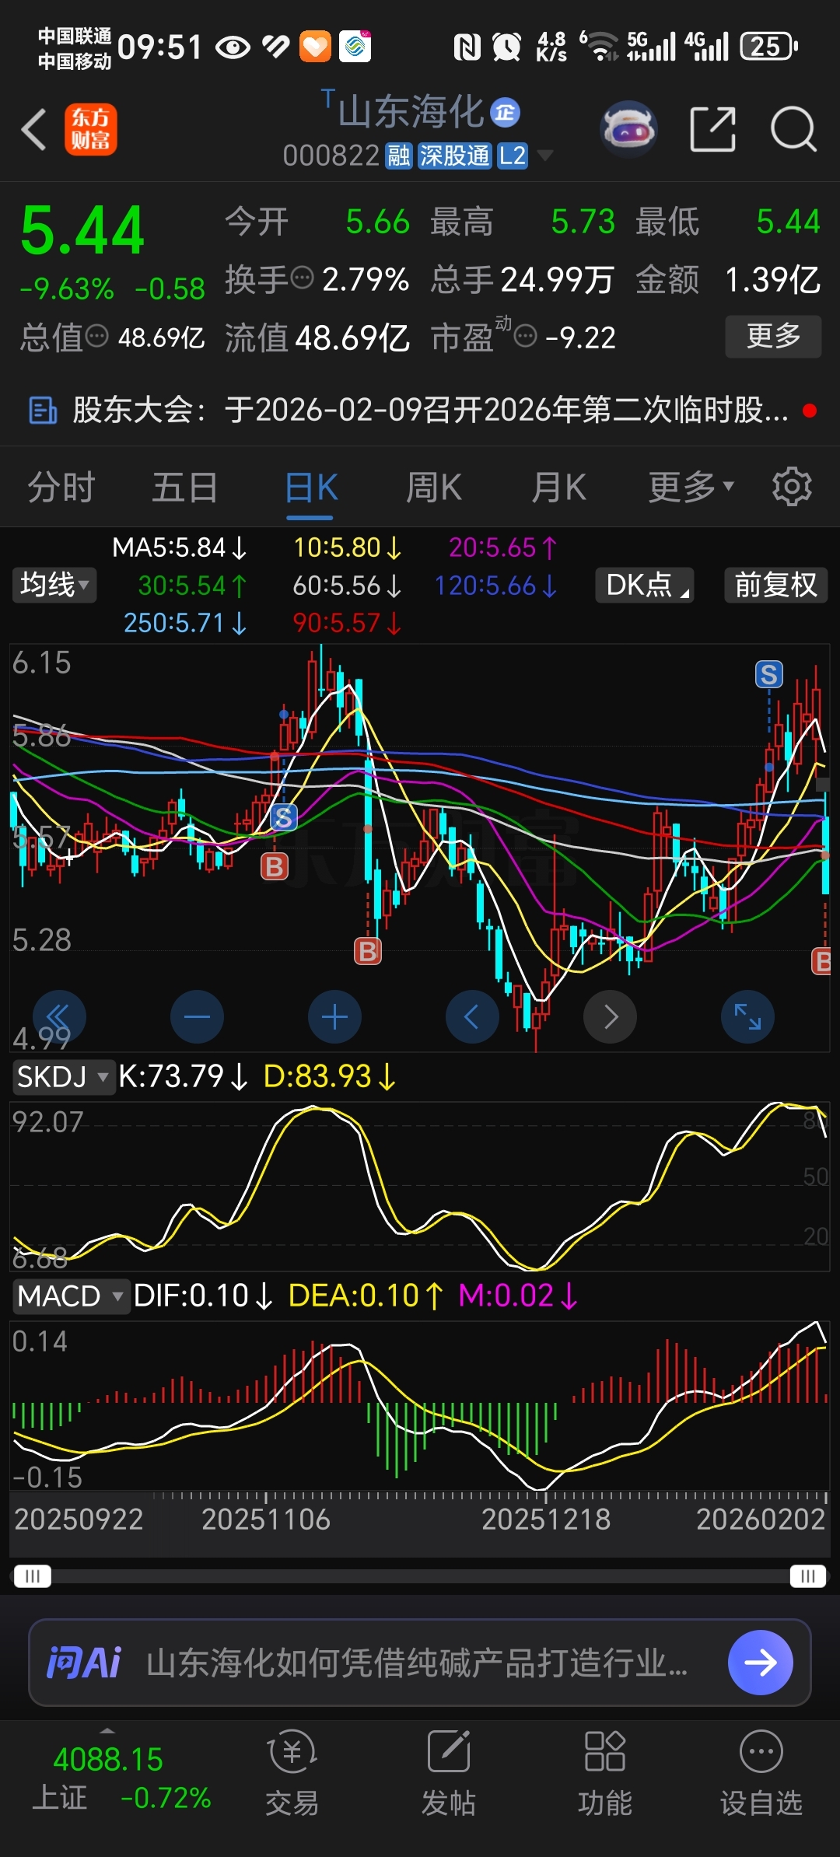The width and height of the screenshot is (840, 1857).
Task: Toggle DK点 indicator display
Action: tap(645, 585)
